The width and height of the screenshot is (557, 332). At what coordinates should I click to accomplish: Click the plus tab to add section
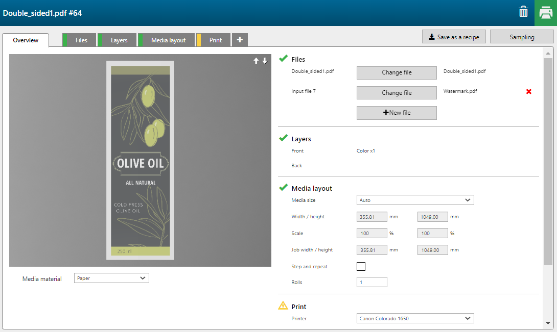click(240, 40)
